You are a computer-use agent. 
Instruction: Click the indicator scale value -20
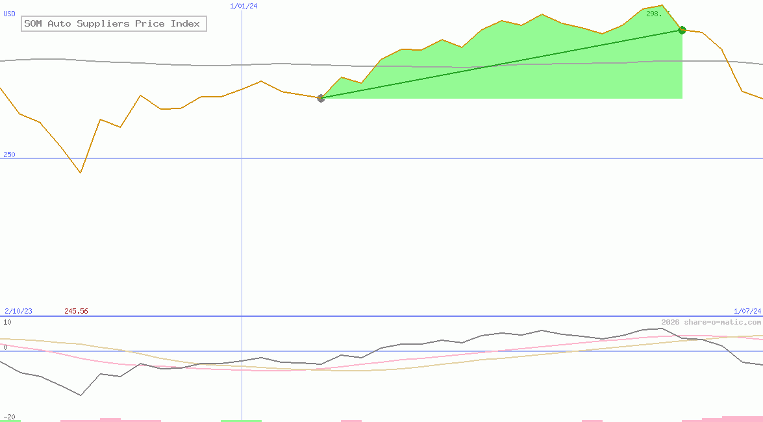[9, 417]
